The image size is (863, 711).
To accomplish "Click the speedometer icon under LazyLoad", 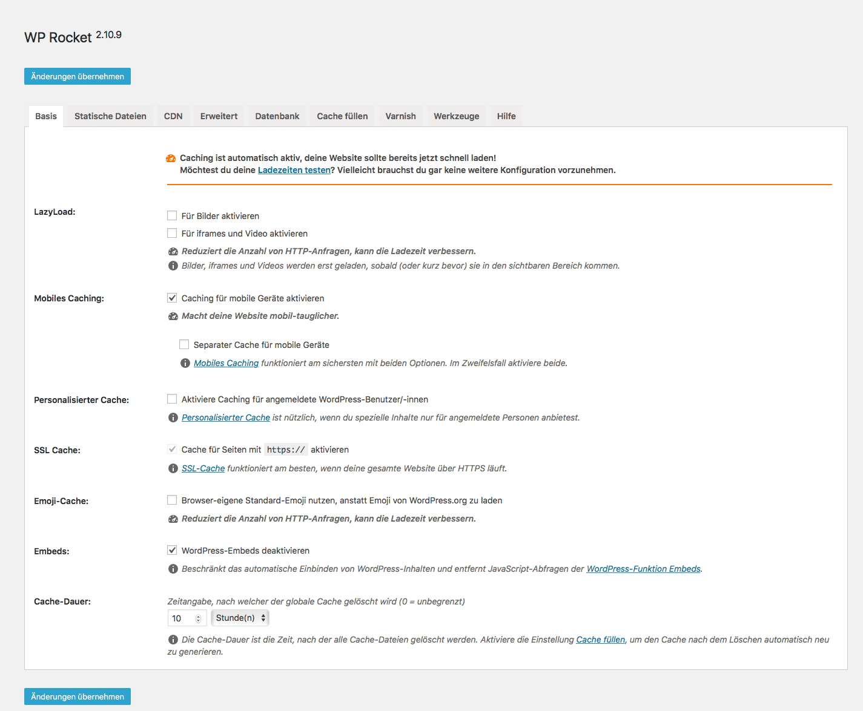I will tap(173, 251).
